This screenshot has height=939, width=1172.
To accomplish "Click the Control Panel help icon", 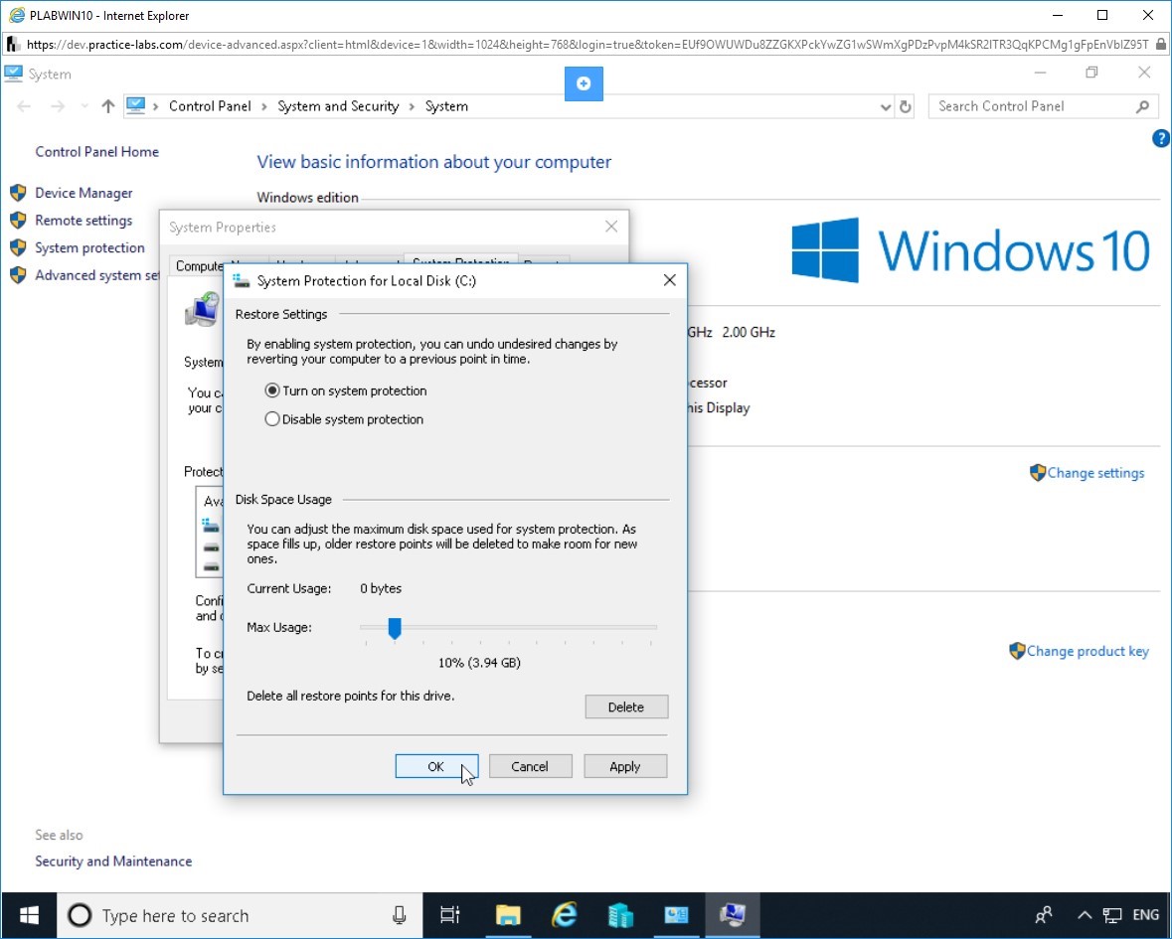I will pyautogui.click(x=1161, y=138).
